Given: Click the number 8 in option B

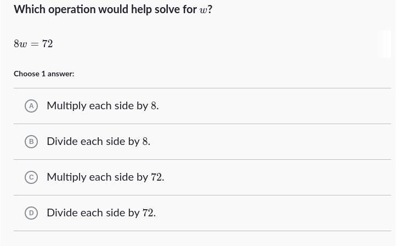Looking at the screenshot, I should 145,142.
